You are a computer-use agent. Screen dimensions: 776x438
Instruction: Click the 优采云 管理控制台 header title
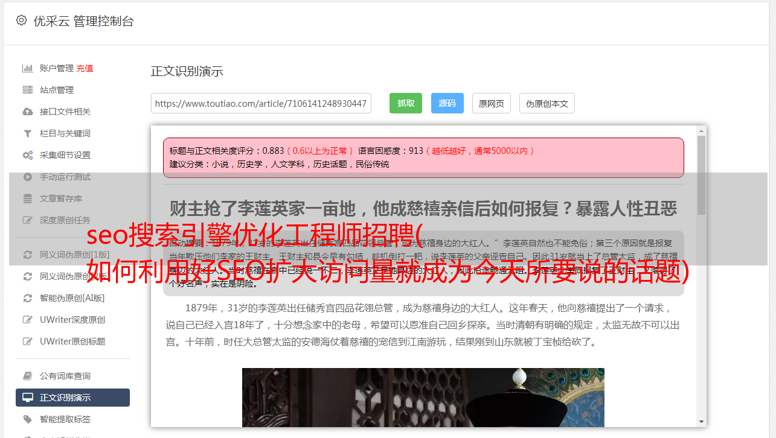click(83, 21)
